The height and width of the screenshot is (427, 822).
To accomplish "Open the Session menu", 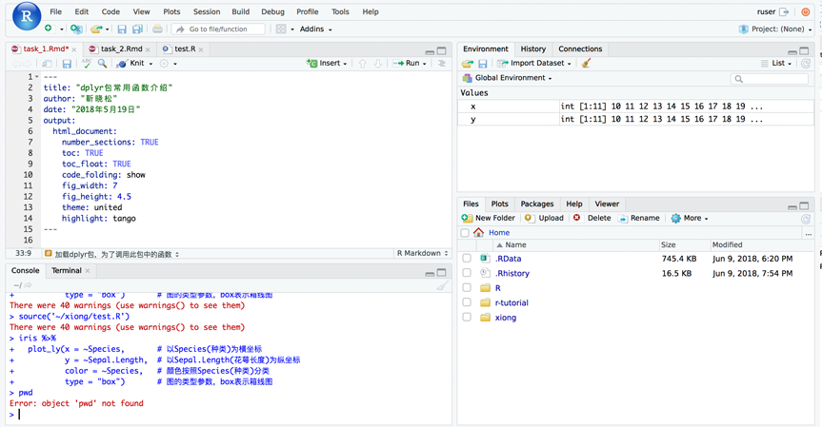I will (207, 11).
